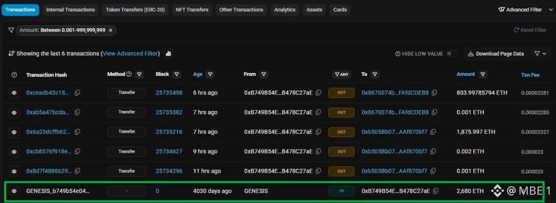
Task: Open the Other Transactions tab
Action: click(x=241, y=9)
